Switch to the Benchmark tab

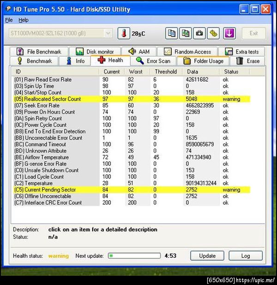pos(34,61)
